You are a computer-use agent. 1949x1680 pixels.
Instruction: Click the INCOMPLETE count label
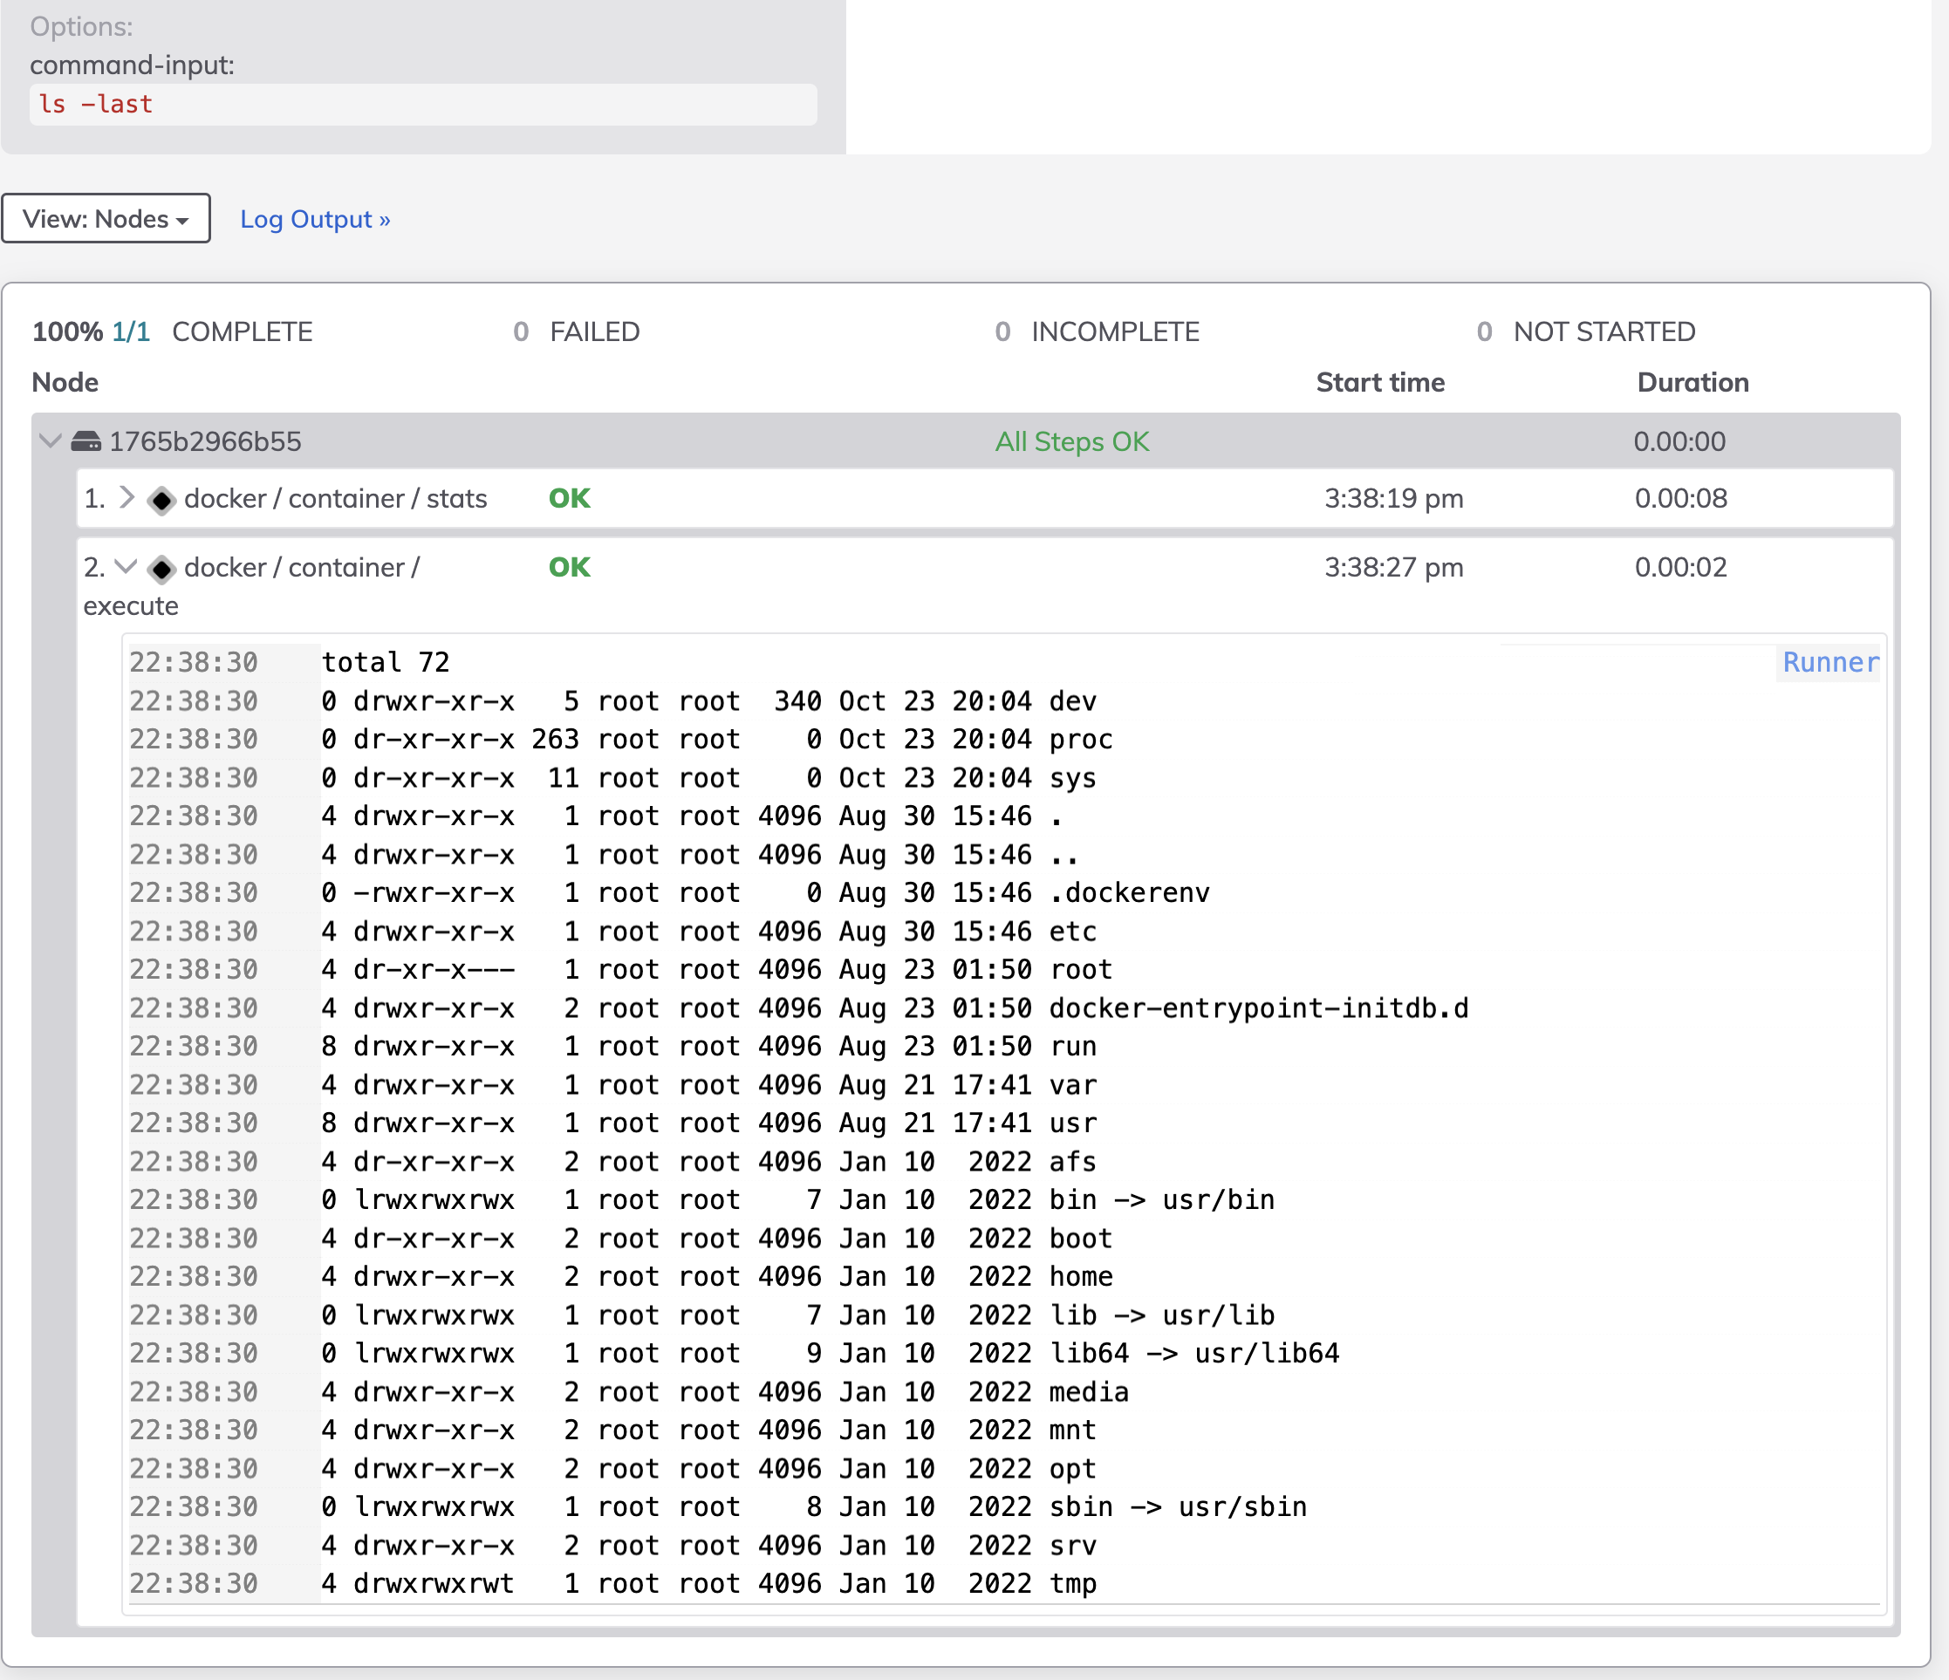(x=1116, y=332)
